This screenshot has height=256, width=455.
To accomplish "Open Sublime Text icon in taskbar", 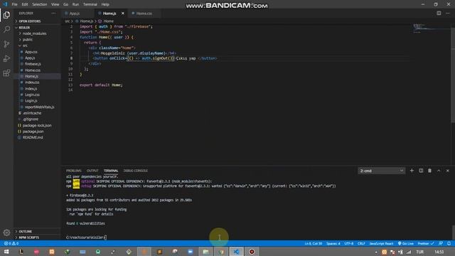I will [x=159, y=252].
